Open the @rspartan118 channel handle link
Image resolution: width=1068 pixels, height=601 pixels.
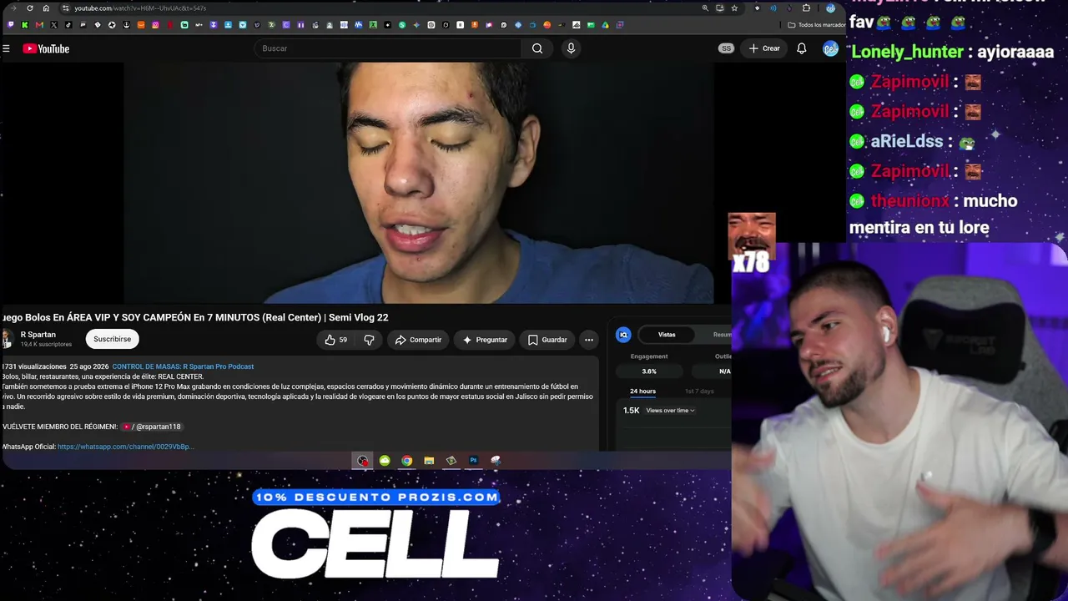(x=152, y=427)
